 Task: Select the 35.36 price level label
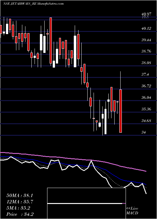(147, 109)
